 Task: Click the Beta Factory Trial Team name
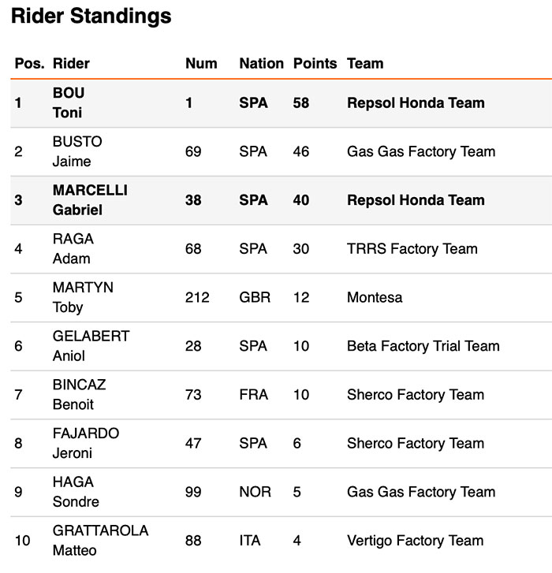click(423, 346)
